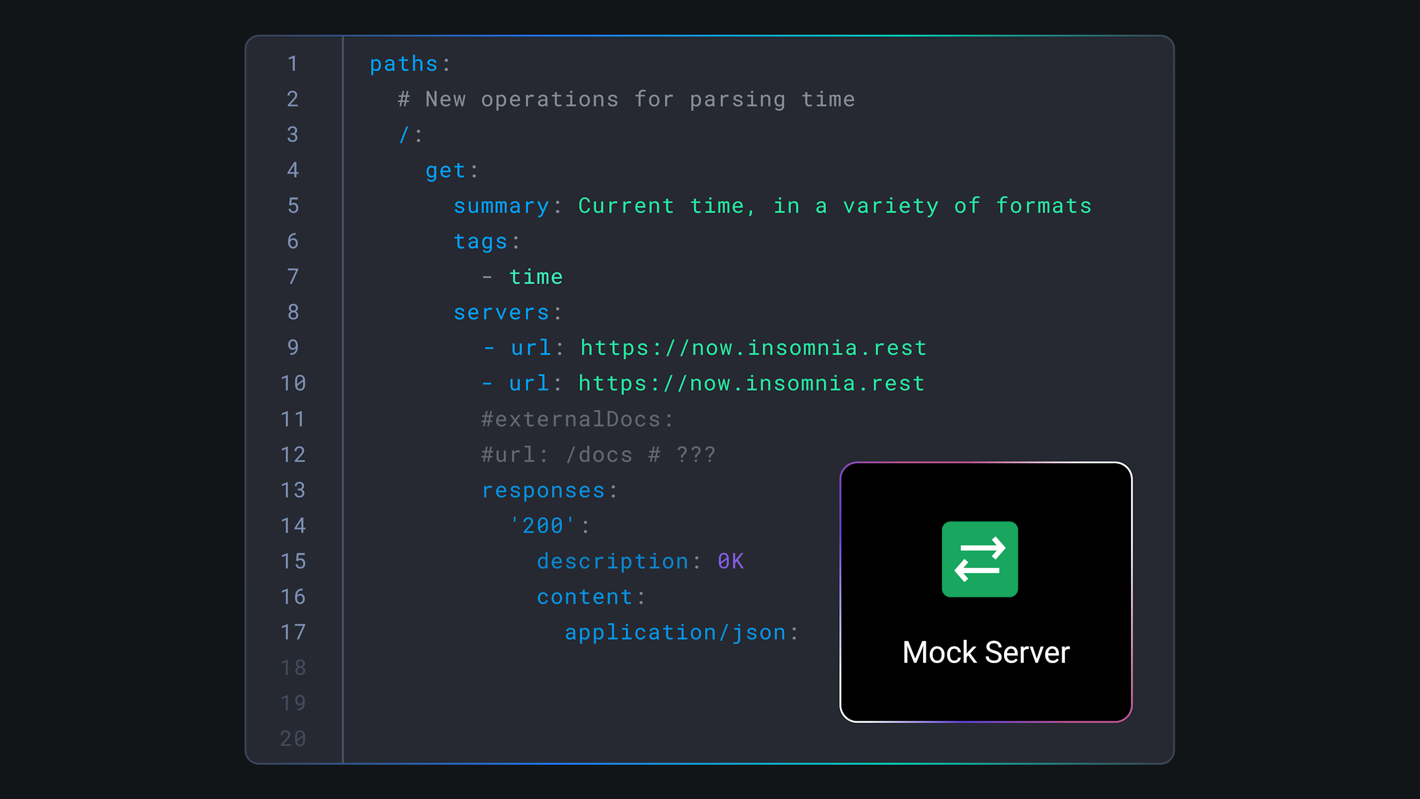Click the 'responses' key on line 13

pyautogui.click(x=543, y=490)
